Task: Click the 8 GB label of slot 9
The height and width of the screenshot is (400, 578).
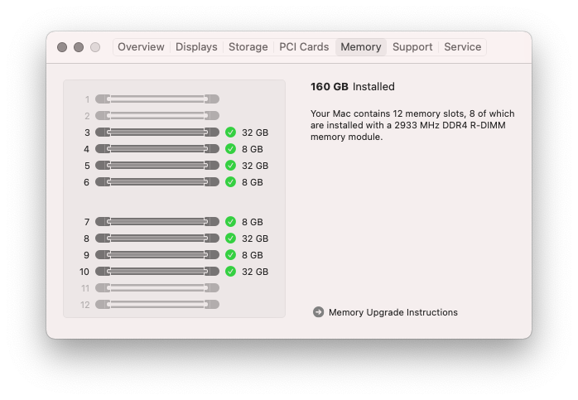Action: [253, 255]
